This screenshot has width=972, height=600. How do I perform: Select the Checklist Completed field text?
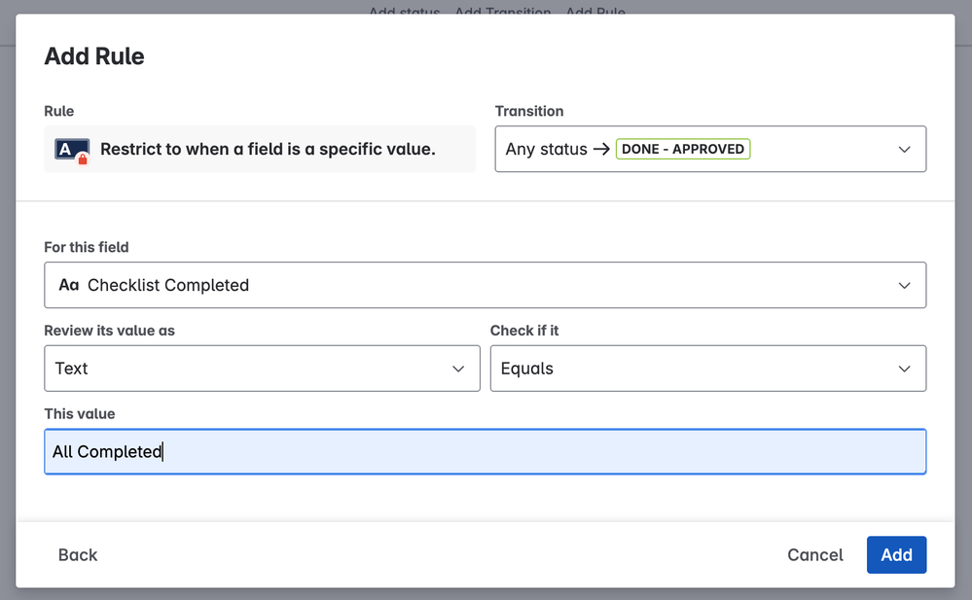click(x=168, y=285)
